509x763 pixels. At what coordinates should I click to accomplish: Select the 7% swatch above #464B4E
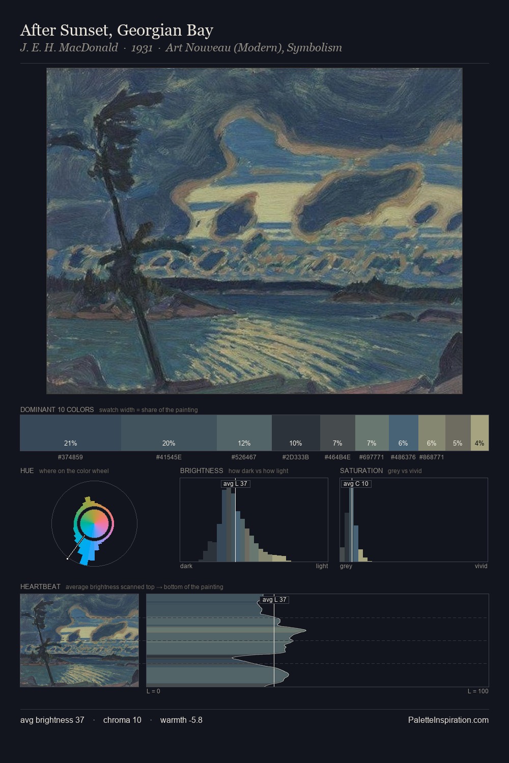337,433
